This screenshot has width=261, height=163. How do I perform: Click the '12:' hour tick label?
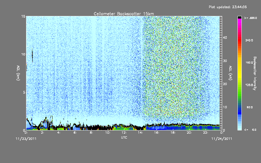[124, 133]
